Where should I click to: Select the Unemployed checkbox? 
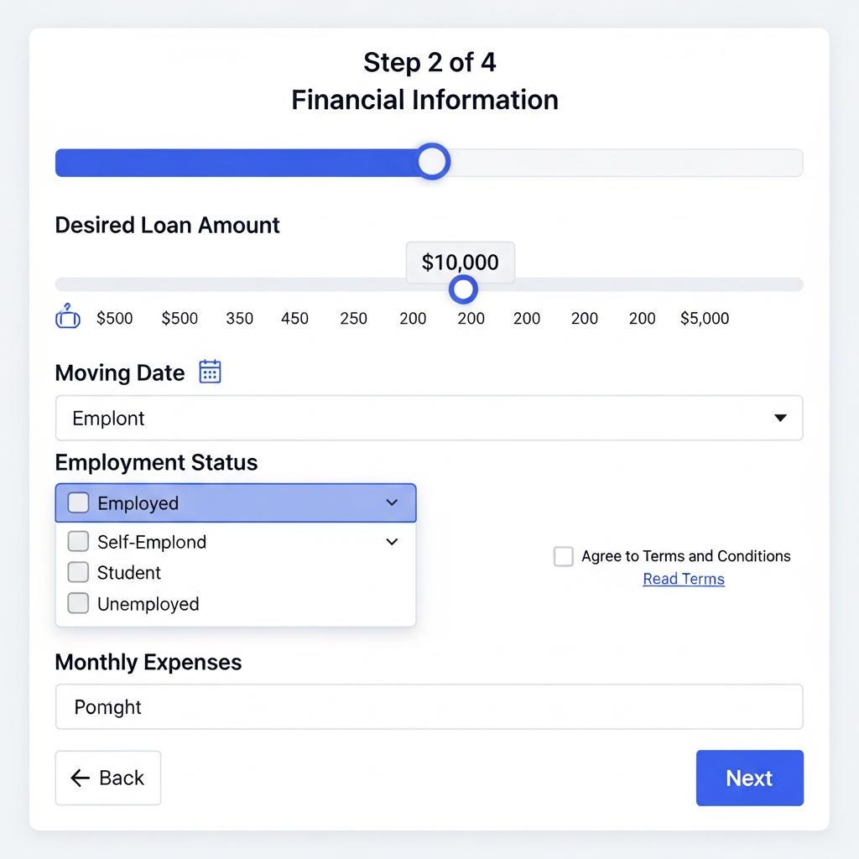[78, 603]
